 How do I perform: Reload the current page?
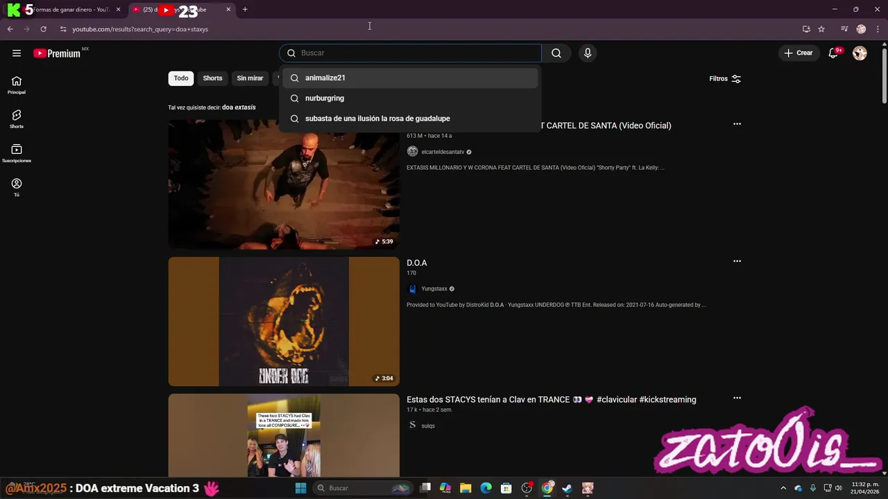pos(43,29)
